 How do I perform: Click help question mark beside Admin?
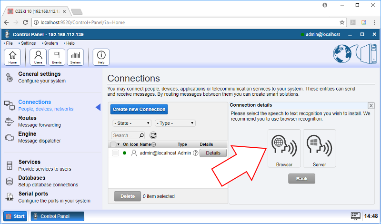coord(195,153)
